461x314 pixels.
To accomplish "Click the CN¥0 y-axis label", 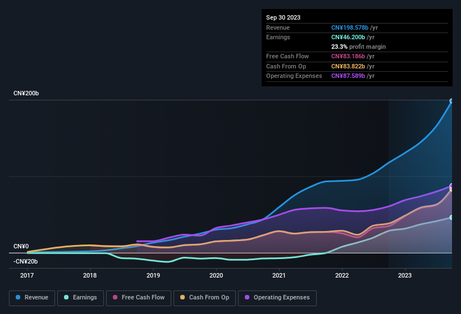I will (x=21, y=247).
